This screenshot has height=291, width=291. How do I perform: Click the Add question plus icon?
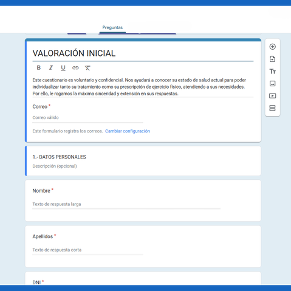(x=272, y=47)
